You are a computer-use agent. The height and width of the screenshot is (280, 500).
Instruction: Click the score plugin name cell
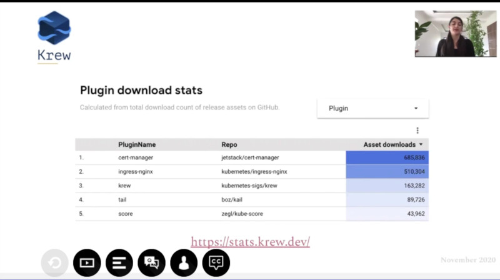pyautogui.click(x=126, y=214)
